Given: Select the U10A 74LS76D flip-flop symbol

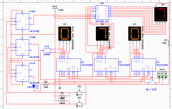Looking at the screenshot, I should tap(22, 21).
